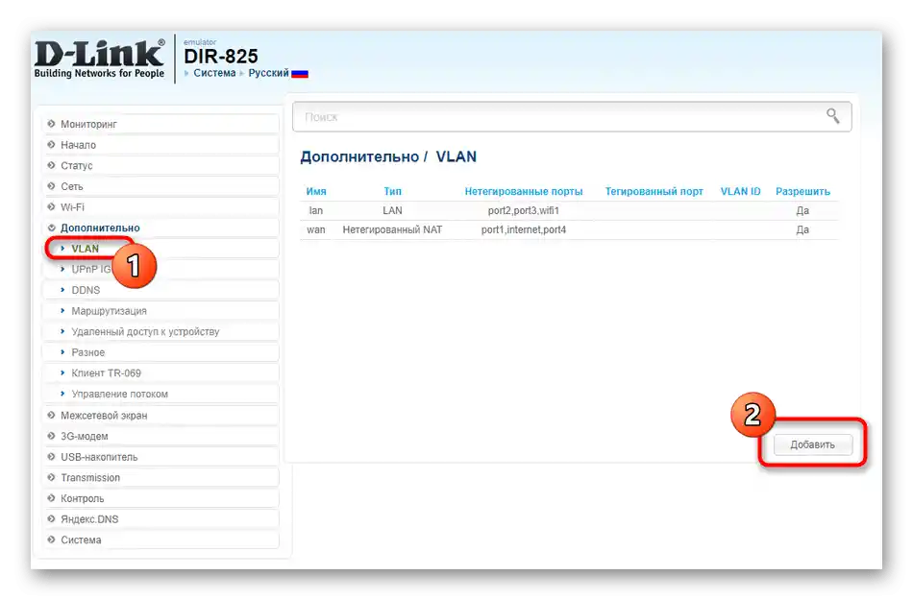913x600 pixels.
Task: Expand the Межсетевой экран section
Action: pos(160,415)
